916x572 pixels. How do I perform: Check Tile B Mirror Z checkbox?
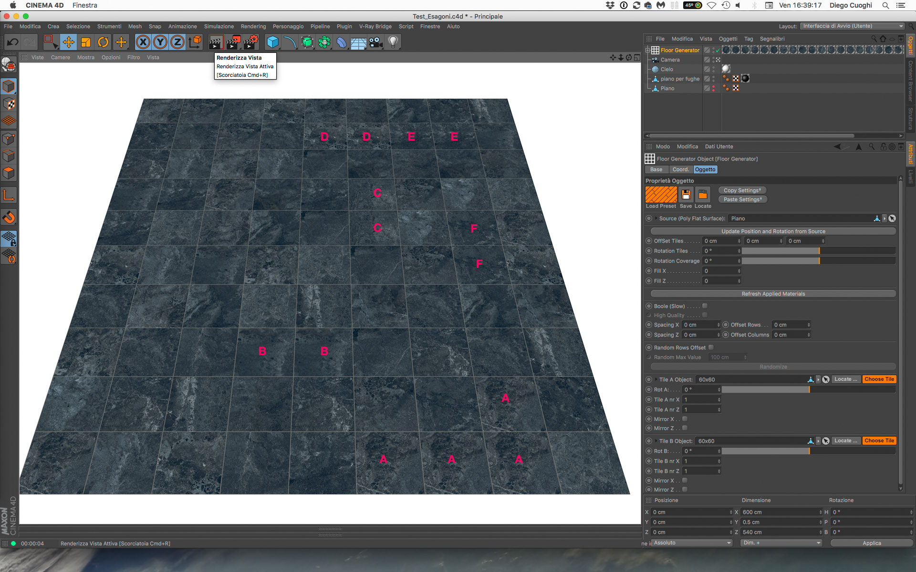(x=685, y=490)
